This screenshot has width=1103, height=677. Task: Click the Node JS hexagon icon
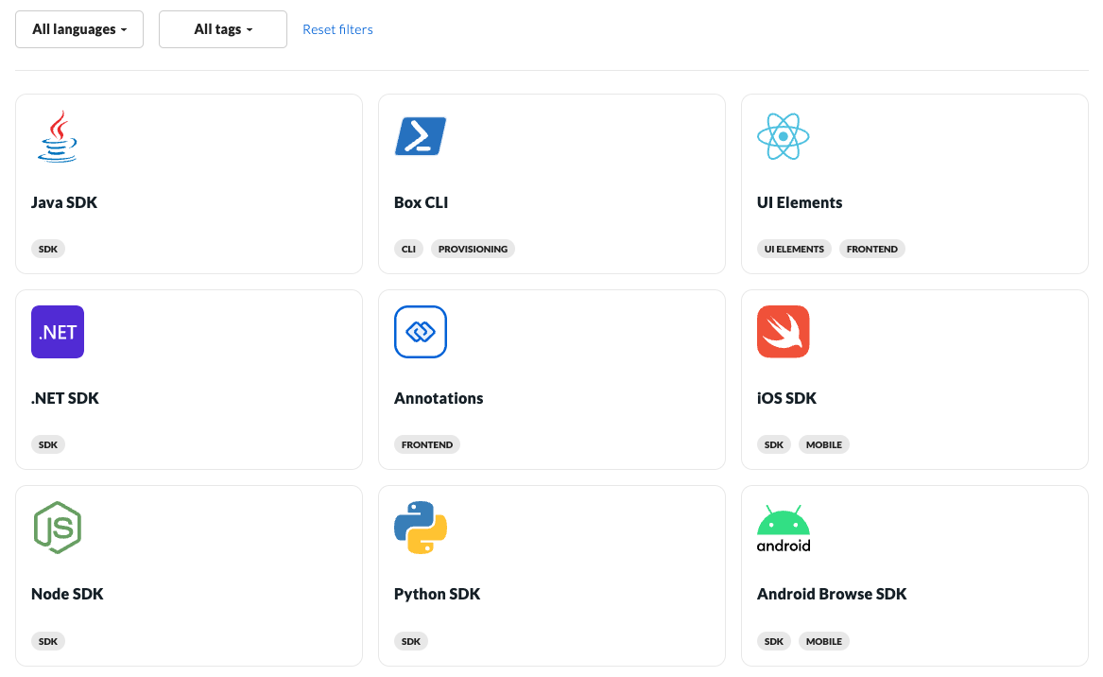58,528
